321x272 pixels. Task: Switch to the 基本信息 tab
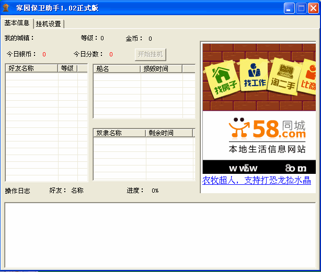17,23
